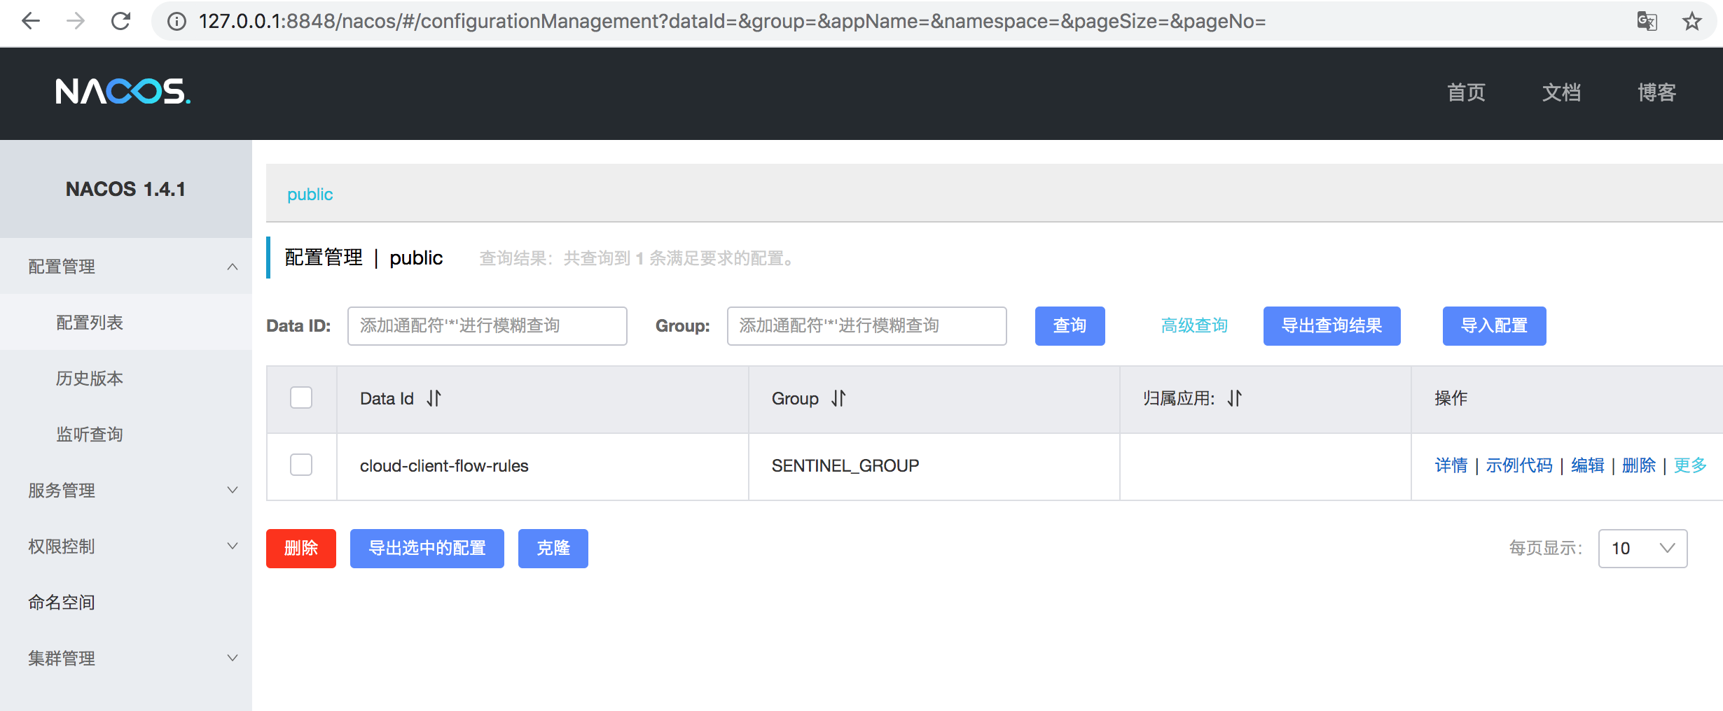Open the 每页显示 page size dropdown
Image resolution: width=1723 pixels, height=711 pixels.
(1642, 548)
